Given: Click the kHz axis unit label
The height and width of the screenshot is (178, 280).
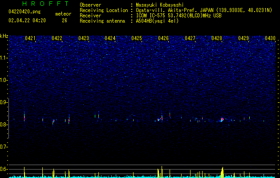Looking at the screenshot, I should tap(4, 36).
